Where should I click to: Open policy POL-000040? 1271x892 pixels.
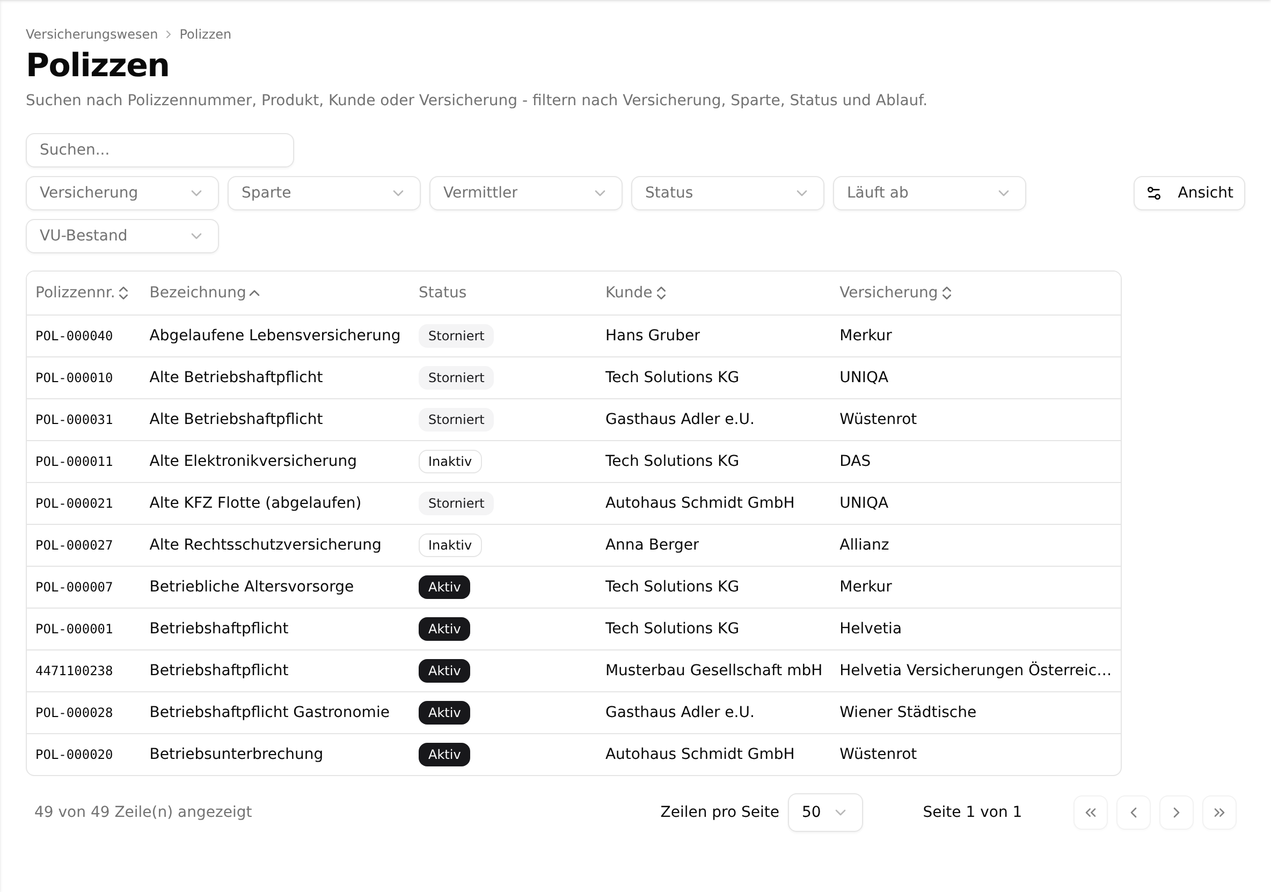coord(74,336)
